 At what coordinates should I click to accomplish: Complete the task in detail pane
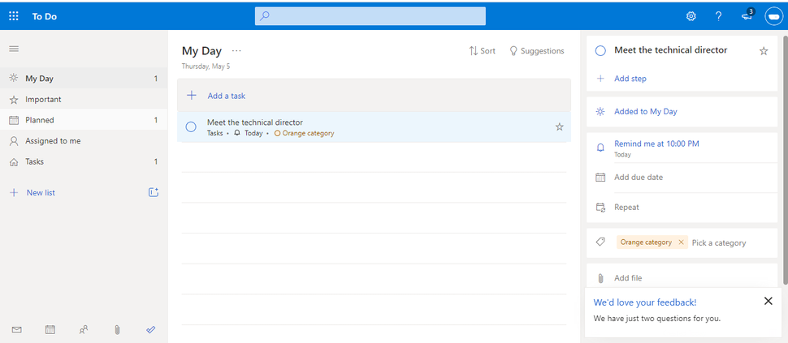pyautogui.click(x=600, y=50)
